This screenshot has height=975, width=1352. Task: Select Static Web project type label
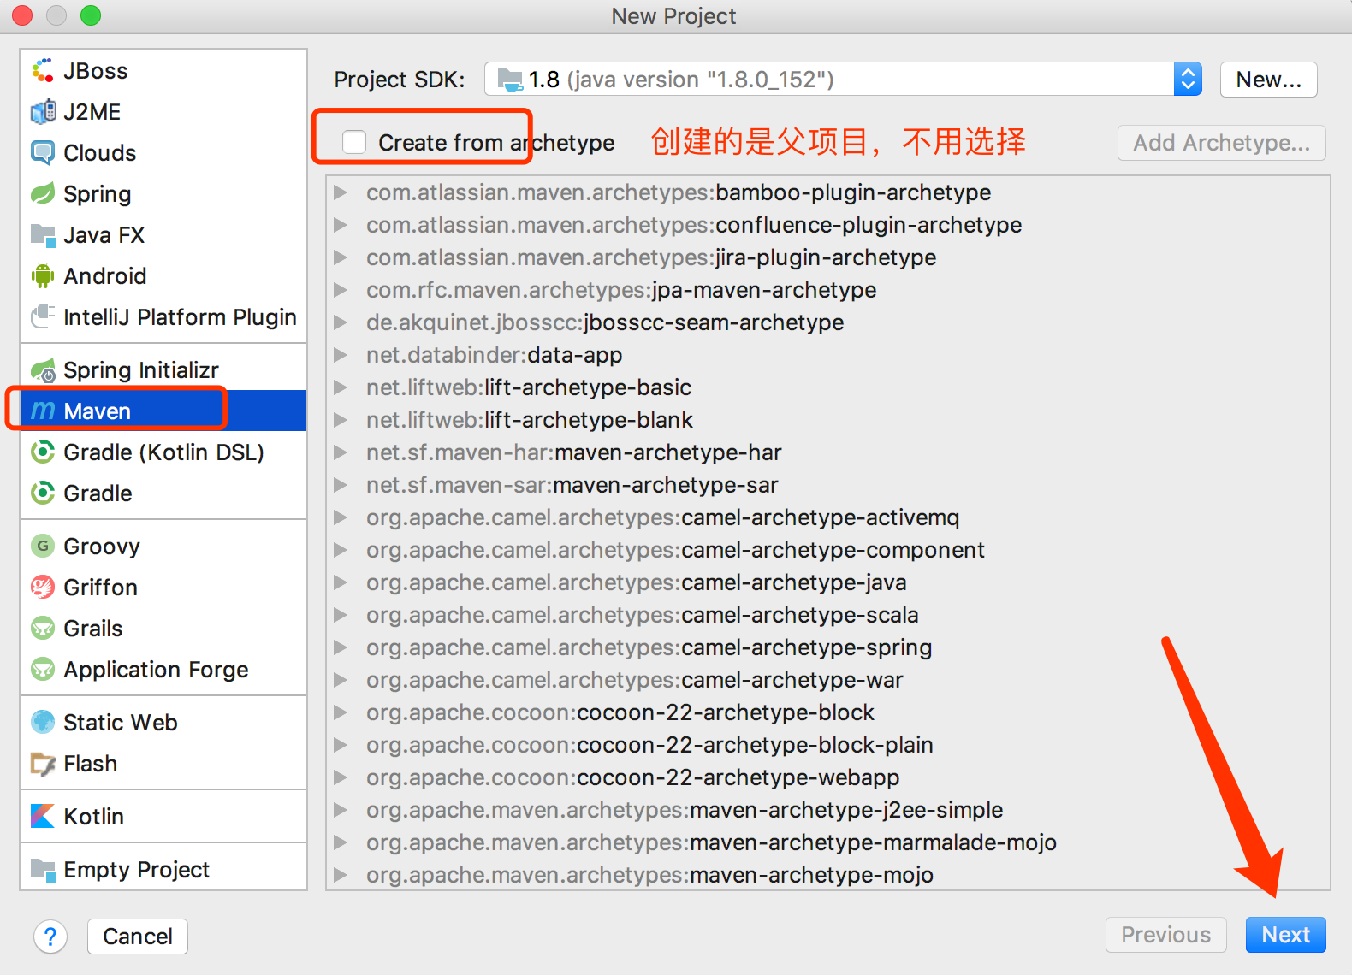point(121,723)
